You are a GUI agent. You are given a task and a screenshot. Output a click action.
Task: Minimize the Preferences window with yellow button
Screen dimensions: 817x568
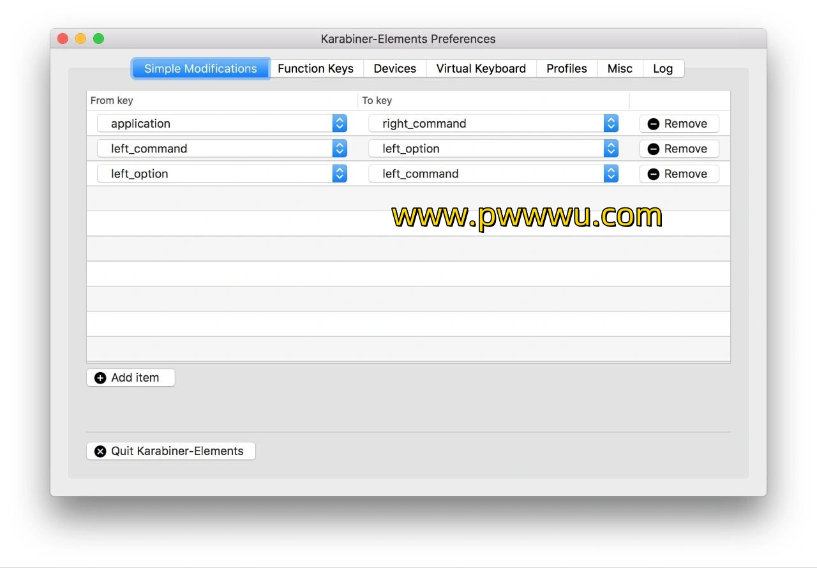point(80,38)
